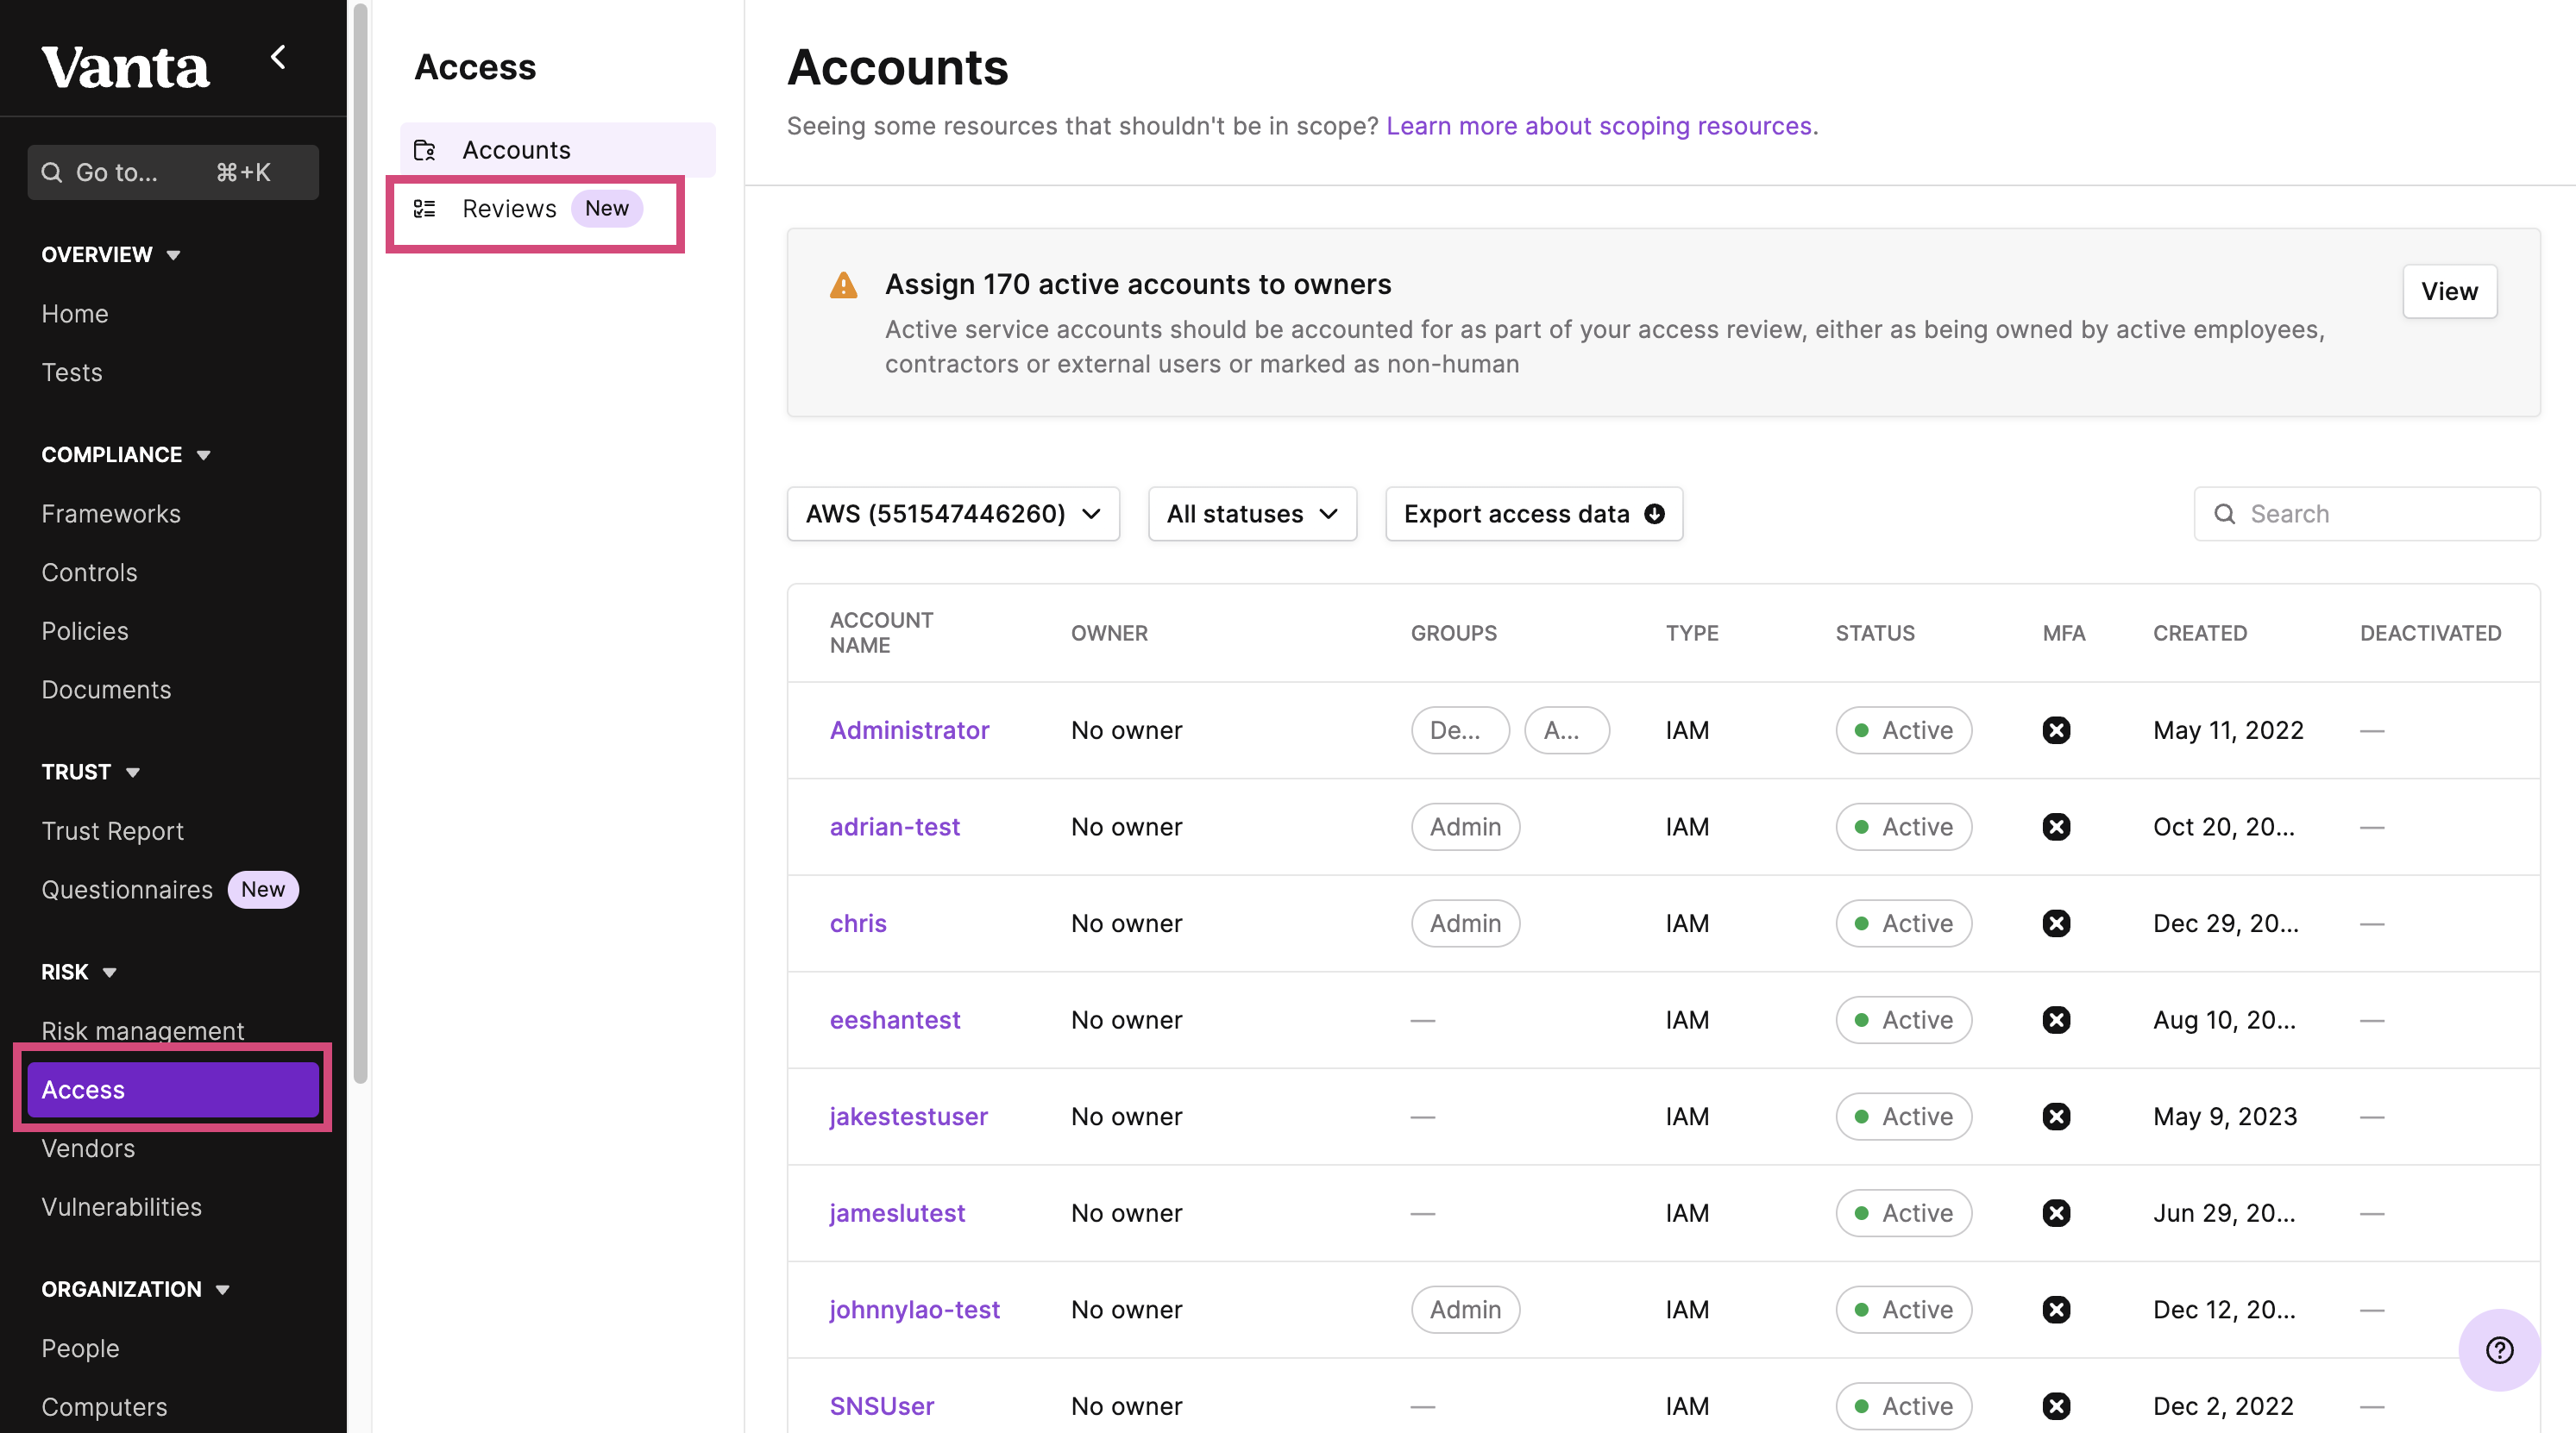The image size is (2576, 1433).
Task: Click the MFA X icon for chris
Action: [x=2056, y=923]
